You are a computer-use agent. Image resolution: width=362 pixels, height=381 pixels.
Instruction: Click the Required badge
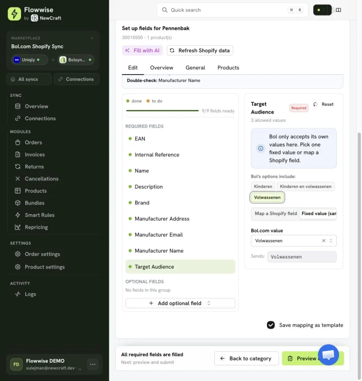299,108
